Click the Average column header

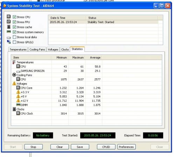point(93,58)
